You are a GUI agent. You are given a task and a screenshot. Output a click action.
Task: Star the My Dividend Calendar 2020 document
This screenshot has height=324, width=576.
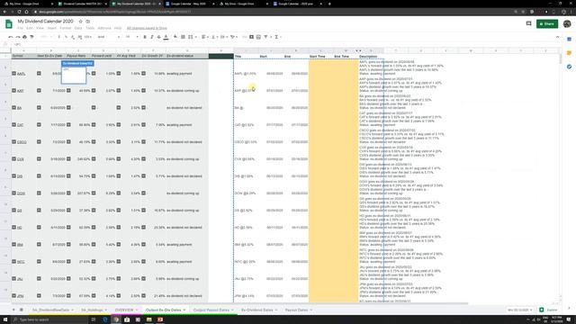(81, 22)
